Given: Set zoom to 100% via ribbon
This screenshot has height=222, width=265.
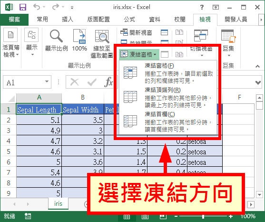Looking at the screenshot, I should tap(79, 40).
